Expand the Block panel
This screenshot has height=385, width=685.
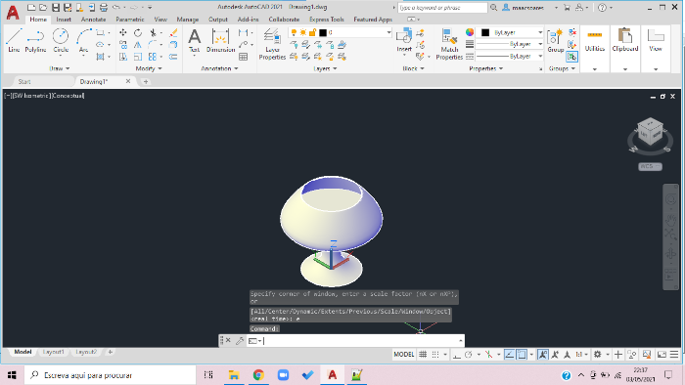413,68
